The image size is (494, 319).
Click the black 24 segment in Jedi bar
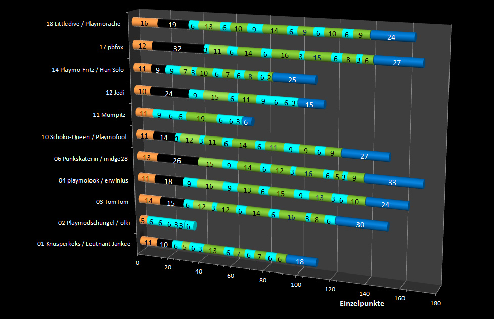pyautogui.click(x=169, y=93)
